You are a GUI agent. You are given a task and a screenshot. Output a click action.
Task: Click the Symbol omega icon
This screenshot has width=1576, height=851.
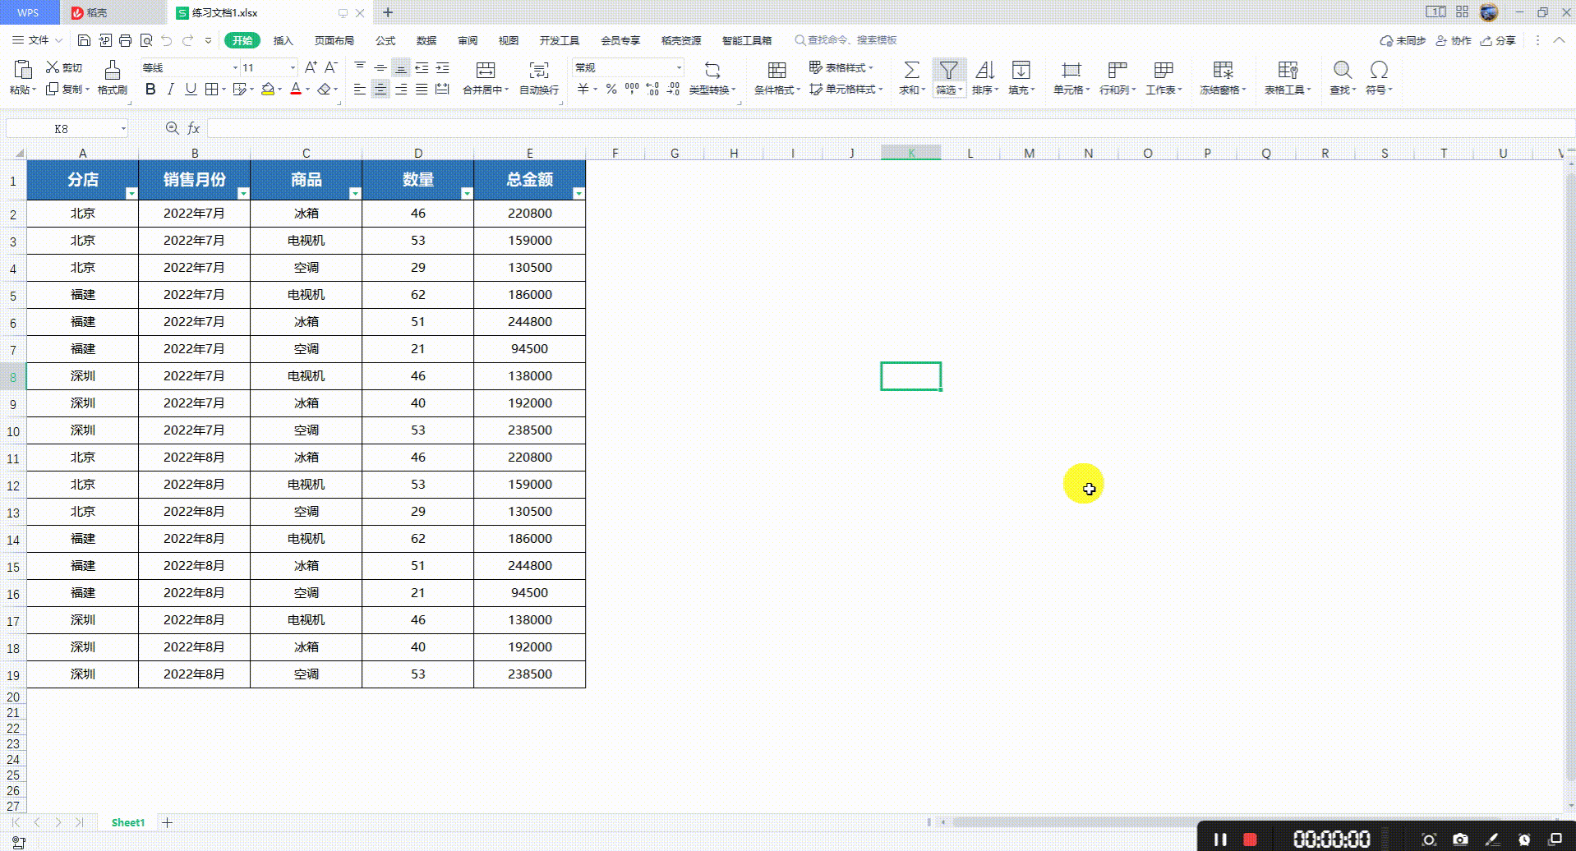tap(1379, 70)
